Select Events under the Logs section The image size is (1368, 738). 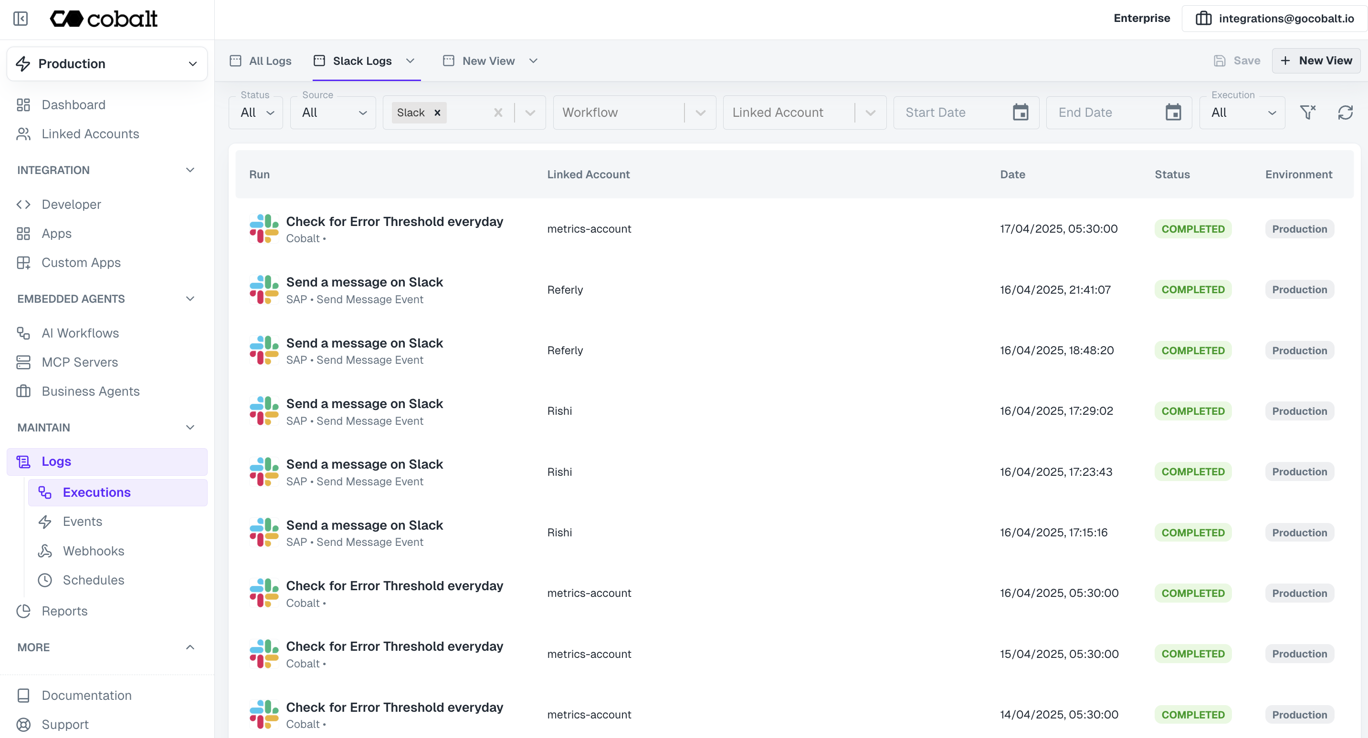pyautogui.click(x=82, y=521)
